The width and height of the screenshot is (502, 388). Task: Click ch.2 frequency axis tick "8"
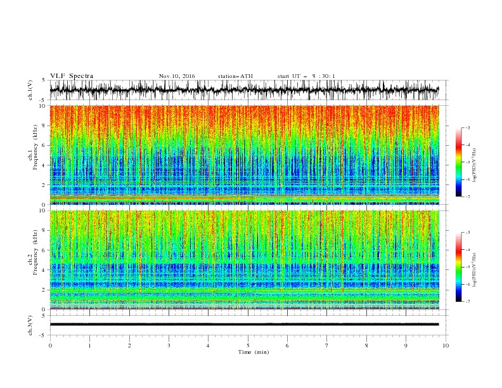tap(44, 231)
